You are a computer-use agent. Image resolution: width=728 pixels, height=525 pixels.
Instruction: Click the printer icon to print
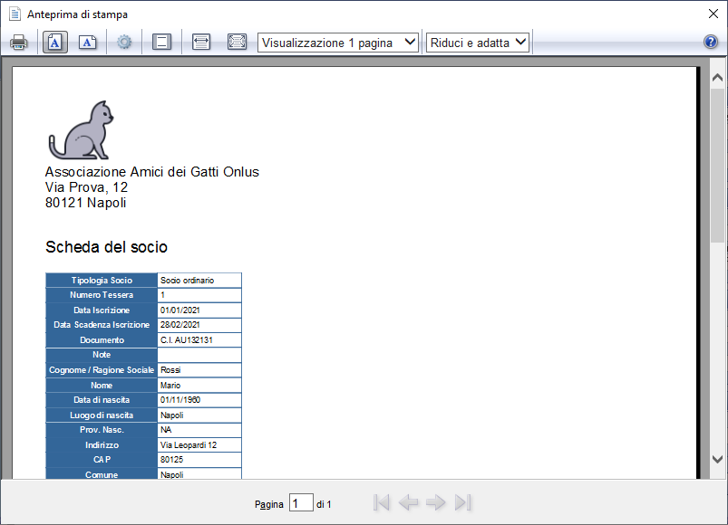18,43
